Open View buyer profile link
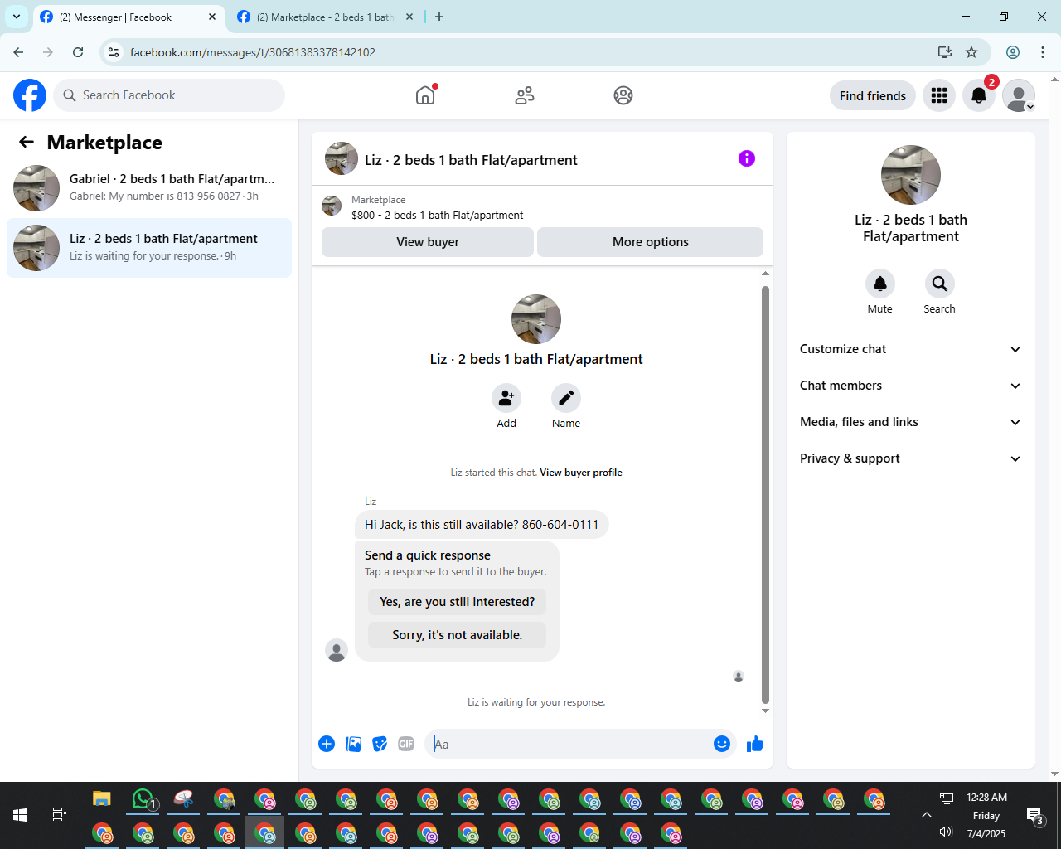 coord(581,473)
